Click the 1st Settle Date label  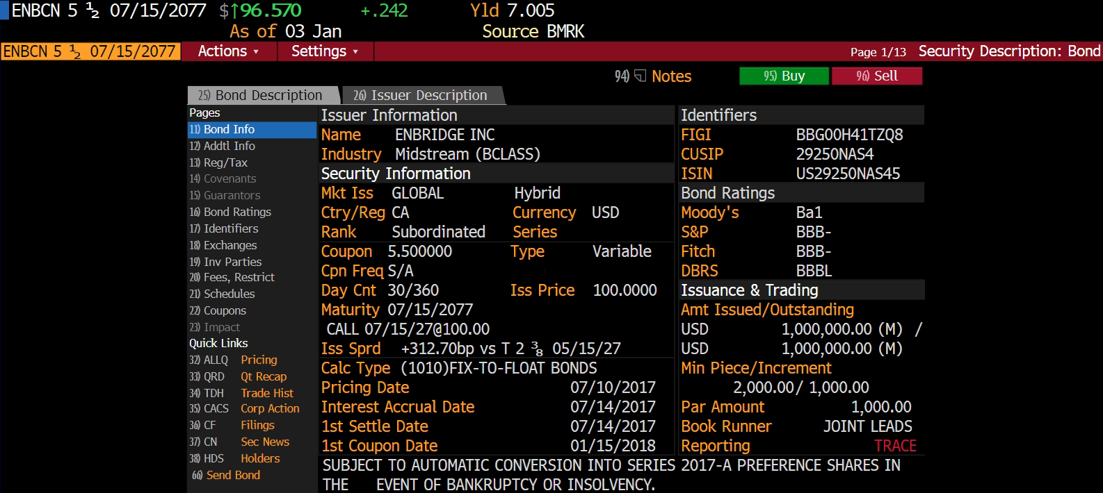[375, 426]
